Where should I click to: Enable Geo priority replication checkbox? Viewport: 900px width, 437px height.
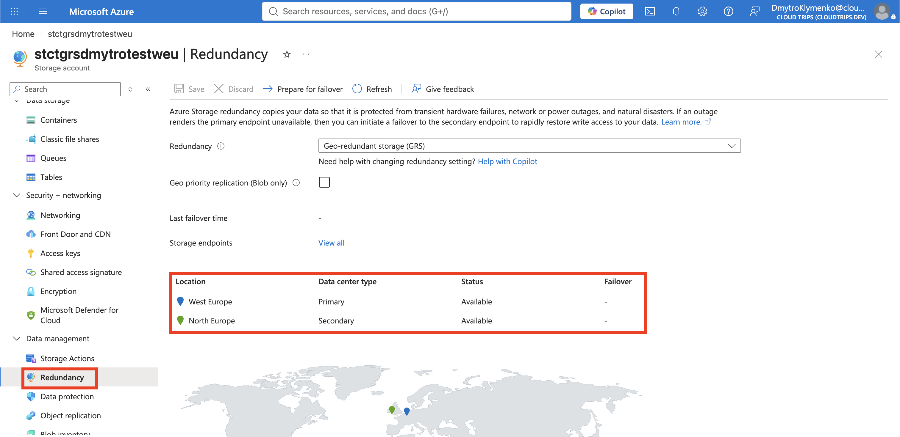324,182
